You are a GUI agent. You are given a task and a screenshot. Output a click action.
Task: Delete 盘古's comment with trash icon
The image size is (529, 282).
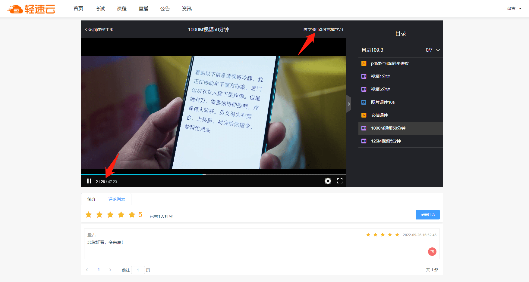(x=432, y=252)
